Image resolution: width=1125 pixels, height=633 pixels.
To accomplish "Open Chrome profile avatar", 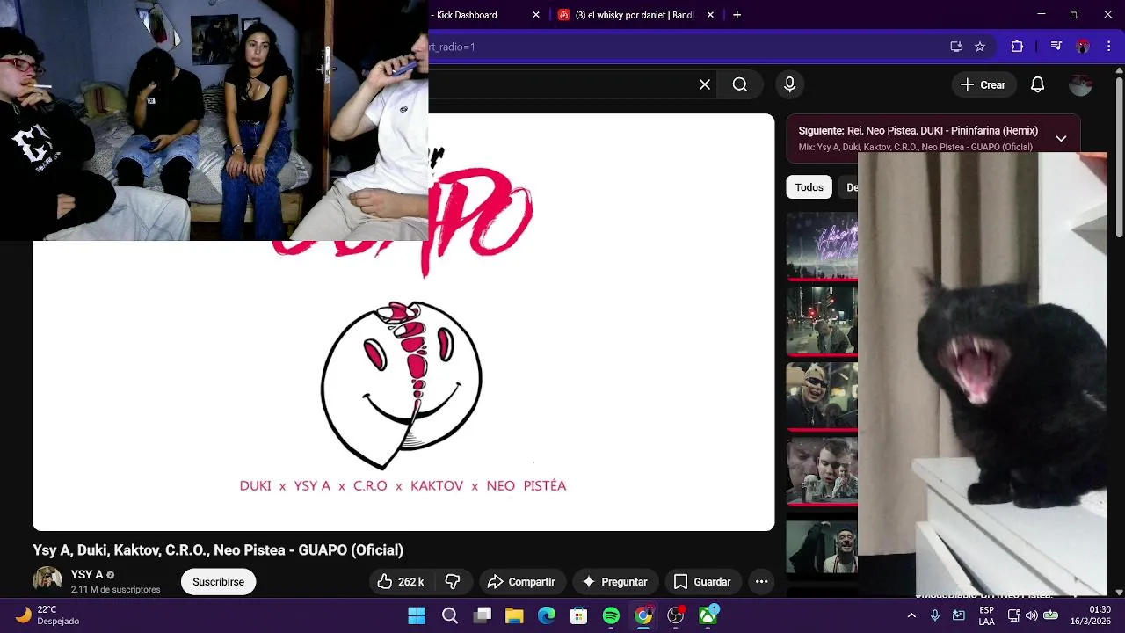I will [1083, 47].
